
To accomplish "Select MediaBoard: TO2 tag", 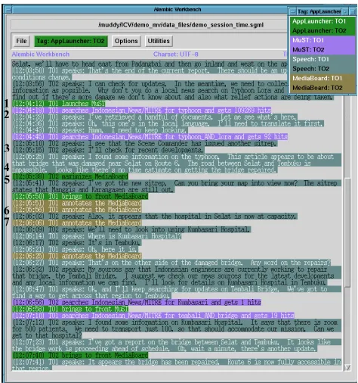I will pyautogui.click(x=323, y=88).
